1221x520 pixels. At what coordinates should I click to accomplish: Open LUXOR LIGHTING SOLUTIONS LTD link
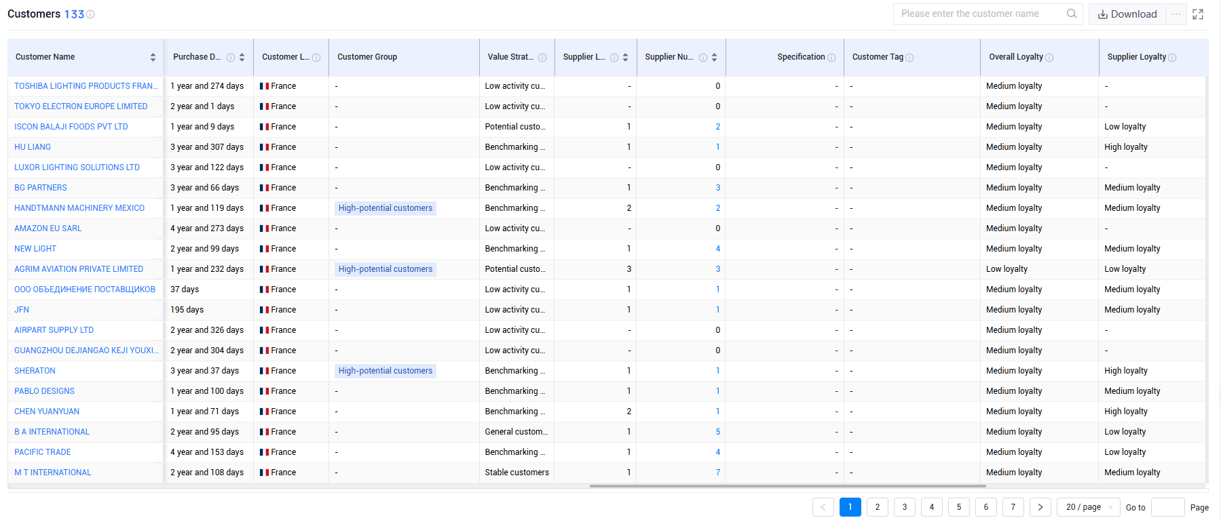[77, 167]
